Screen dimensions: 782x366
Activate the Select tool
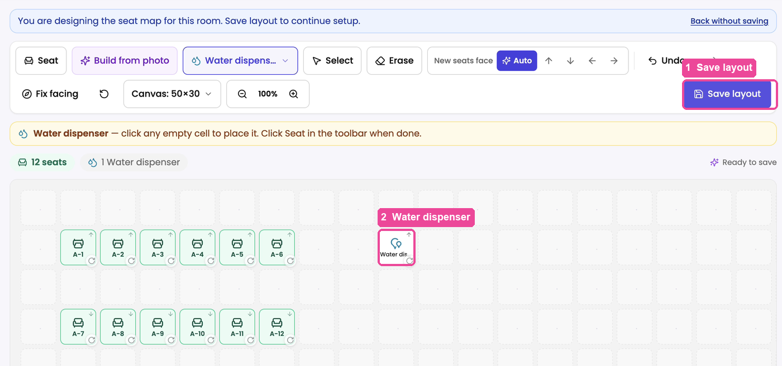332,61
